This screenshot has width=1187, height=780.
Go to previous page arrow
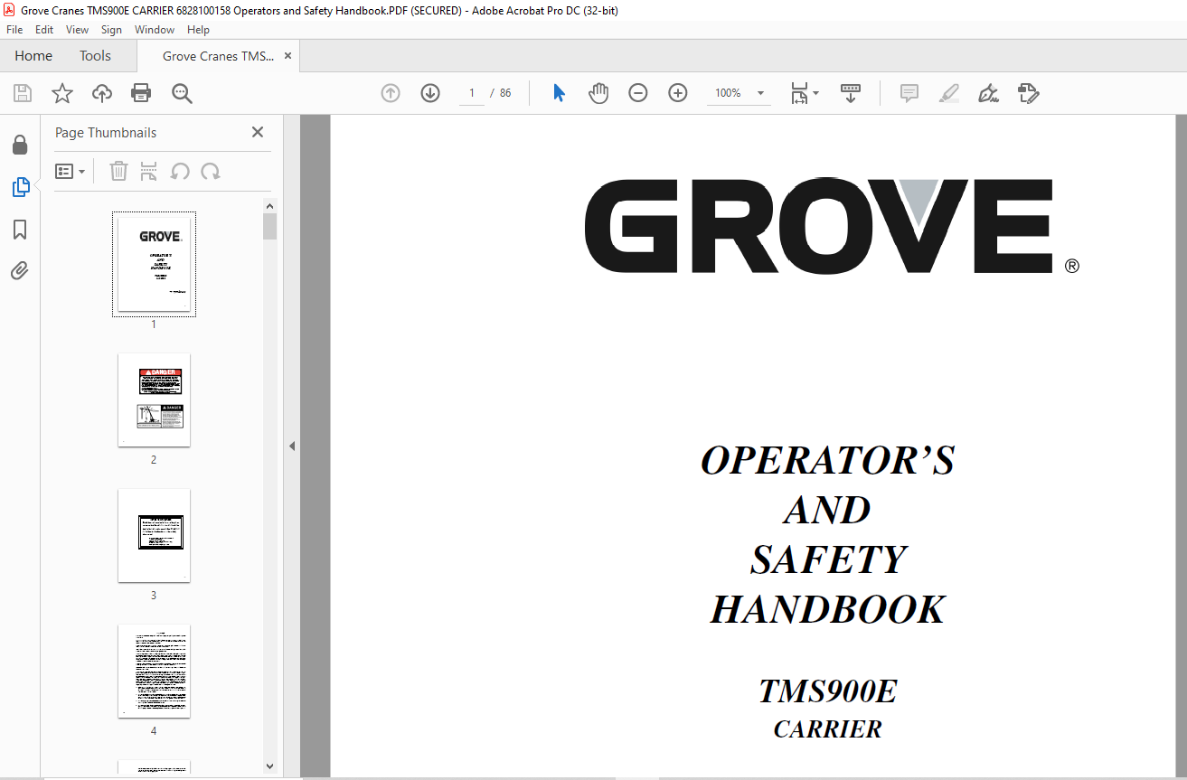coord(391,93)
